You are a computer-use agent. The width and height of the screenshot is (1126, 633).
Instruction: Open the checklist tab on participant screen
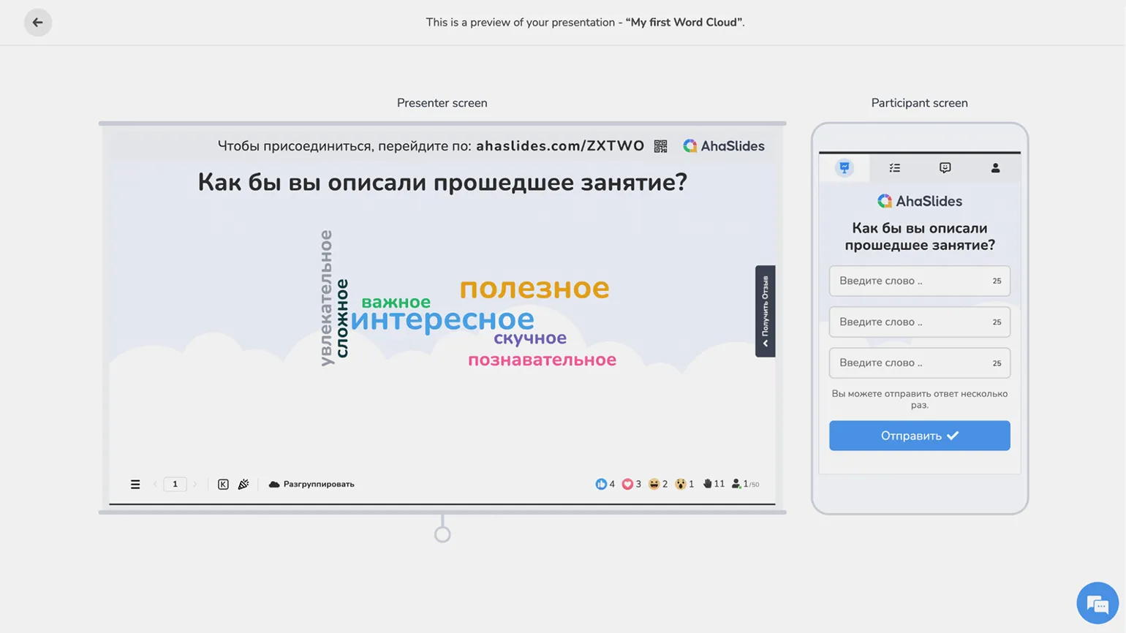tap(894, 168)
